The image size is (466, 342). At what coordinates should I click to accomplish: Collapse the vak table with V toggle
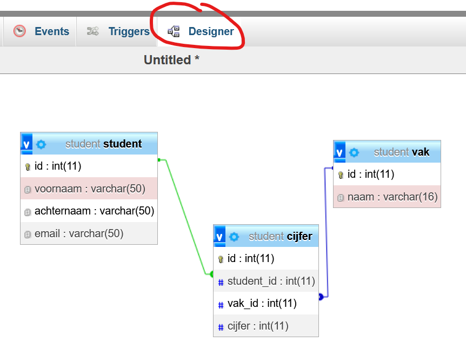click(x=339, y=152)
